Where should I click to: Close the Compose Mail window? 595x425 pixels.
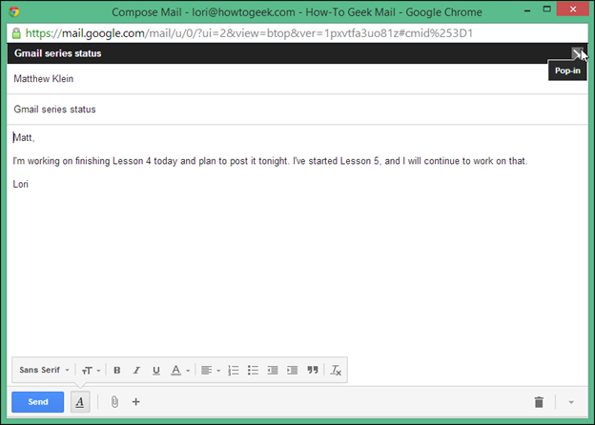pyautogui.click(x=573, y=10)
